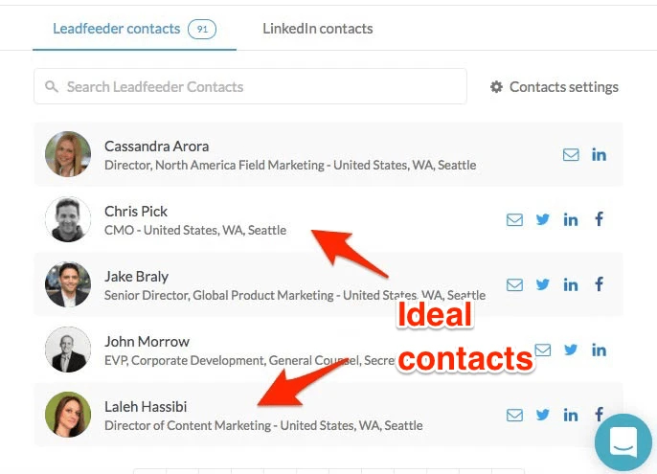Click Laleh Hassibi's LinkedIn icon
The width and height of the screenshot is (657, 474).
pyautogui.click(x=571, y=415)
